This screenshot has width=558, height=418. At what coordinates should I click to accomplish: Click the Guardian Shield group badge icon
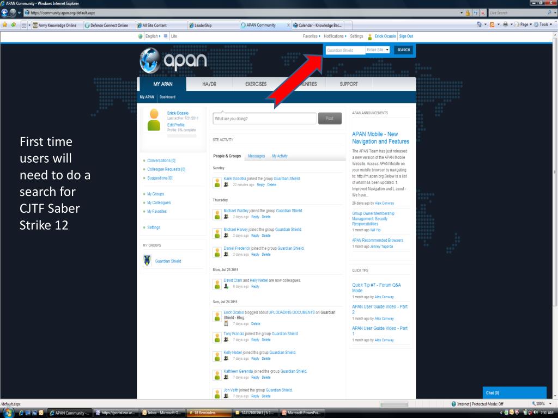(147, 261)
